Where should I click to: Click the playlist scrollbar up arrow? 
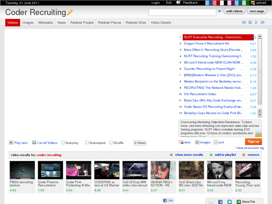tap(260, 36)
